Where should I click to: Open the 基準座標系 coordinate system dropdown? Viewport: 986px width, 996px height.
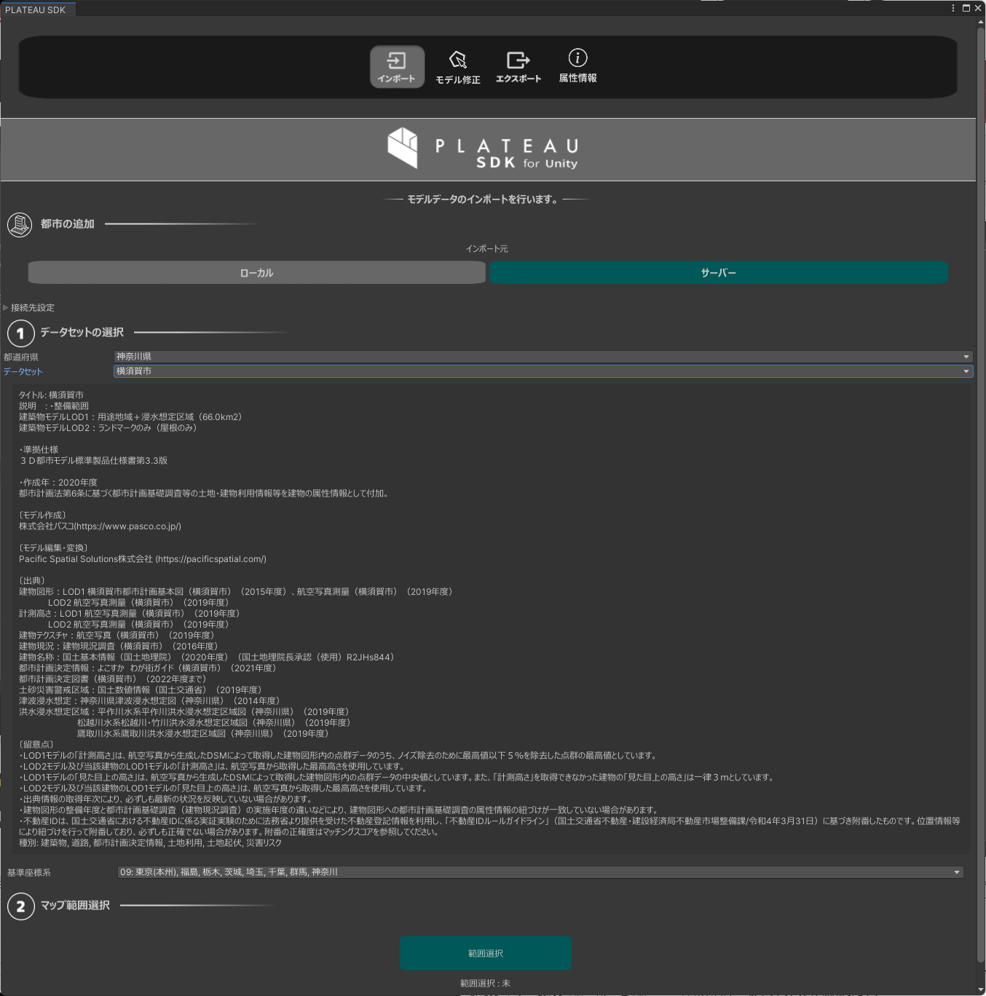pyautogui.click(x=540, y=872)
